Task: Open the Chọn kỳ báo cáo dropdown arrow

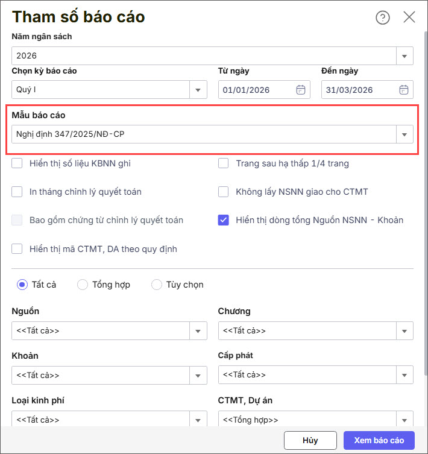Action: pyautogui.click(x=198, y=90)
